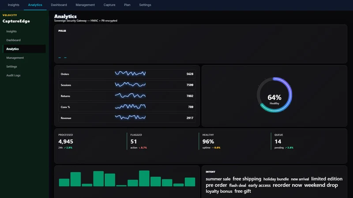Click the Sessions value 7599
Viewport: 353px width, 198px height.
pyautogui.click(x=190, y=85)
